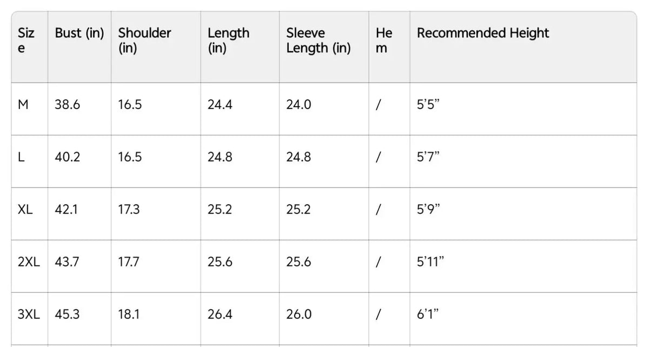The width and height of the screenshot is (649, 347).
Task: Click the 5'11" recommended height cell
Action: tap(431, 262)
